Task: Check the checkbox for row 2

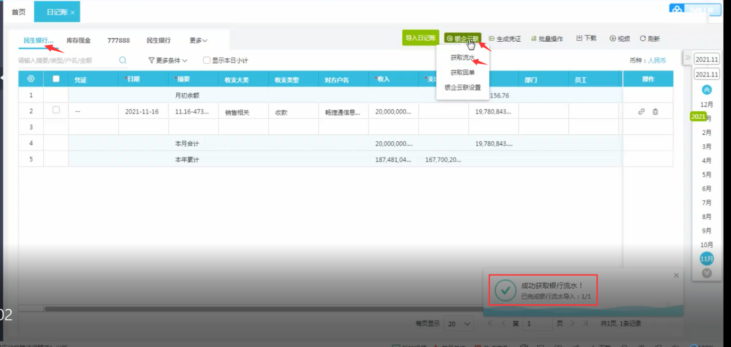Action: [x=56, y=110]
